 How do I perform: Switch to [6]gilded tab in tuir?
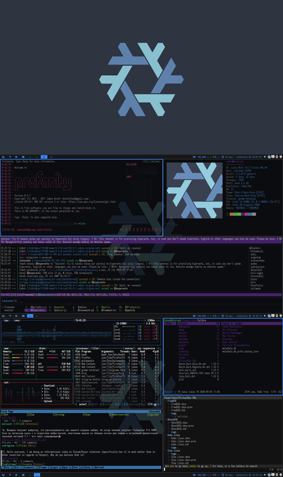click(x=153, y=414)
